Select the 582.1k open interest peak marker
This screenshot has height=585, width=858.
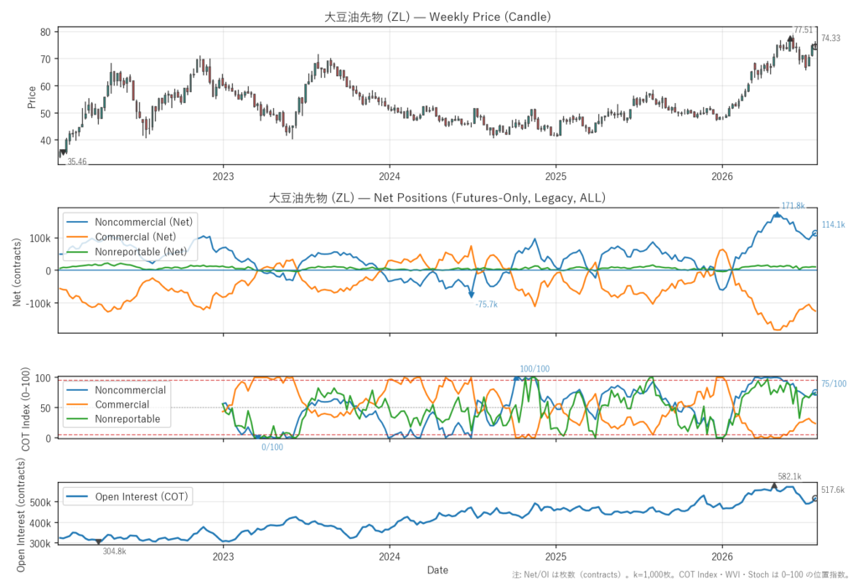[773, 485]
